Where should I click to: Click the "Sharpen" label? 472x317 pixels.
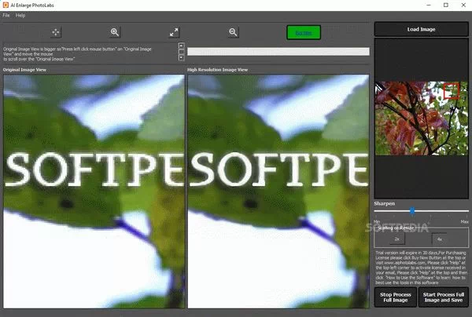click(384, 203)
